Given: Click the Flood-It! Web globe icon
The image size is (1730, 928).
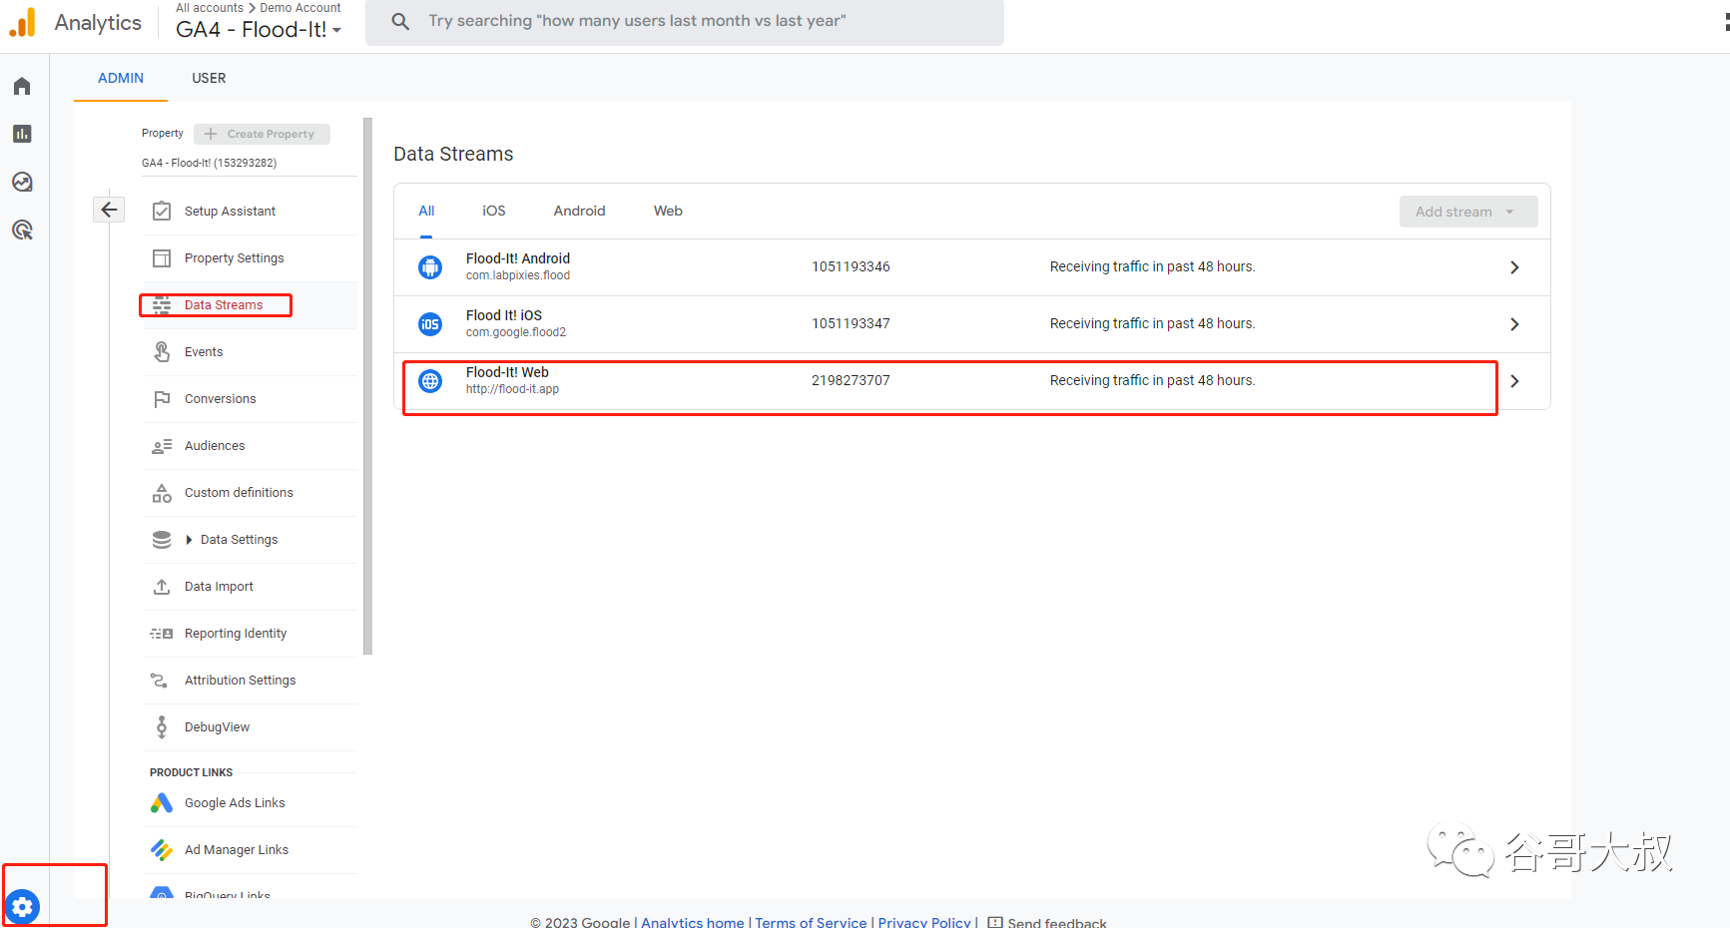Looking at the screenshot, I should tap(430, 381).
